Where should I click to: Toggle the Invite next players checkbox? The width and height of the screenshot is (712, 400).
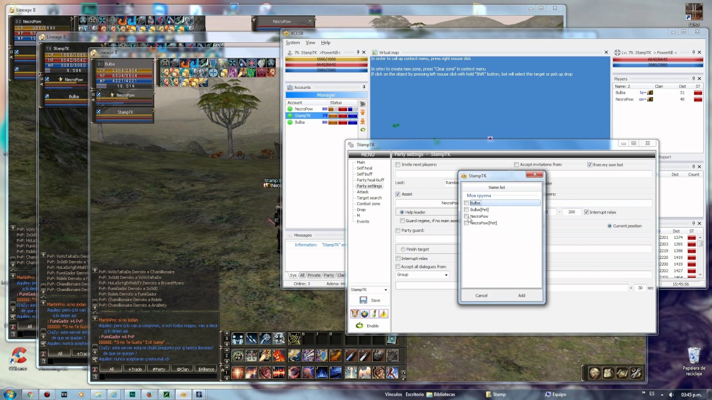[x=398, y=165]
